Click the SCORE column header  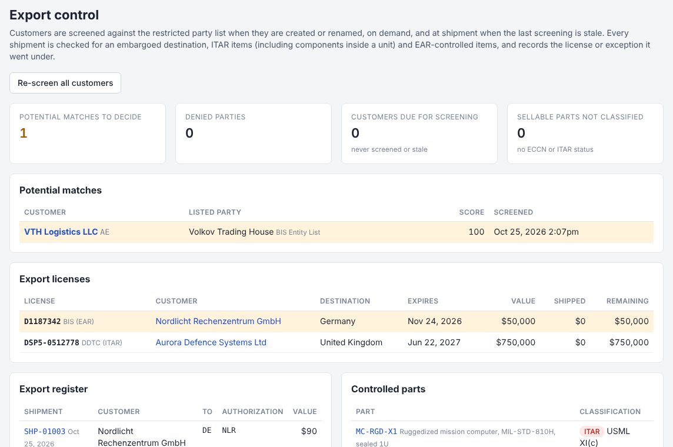(471, 212)
